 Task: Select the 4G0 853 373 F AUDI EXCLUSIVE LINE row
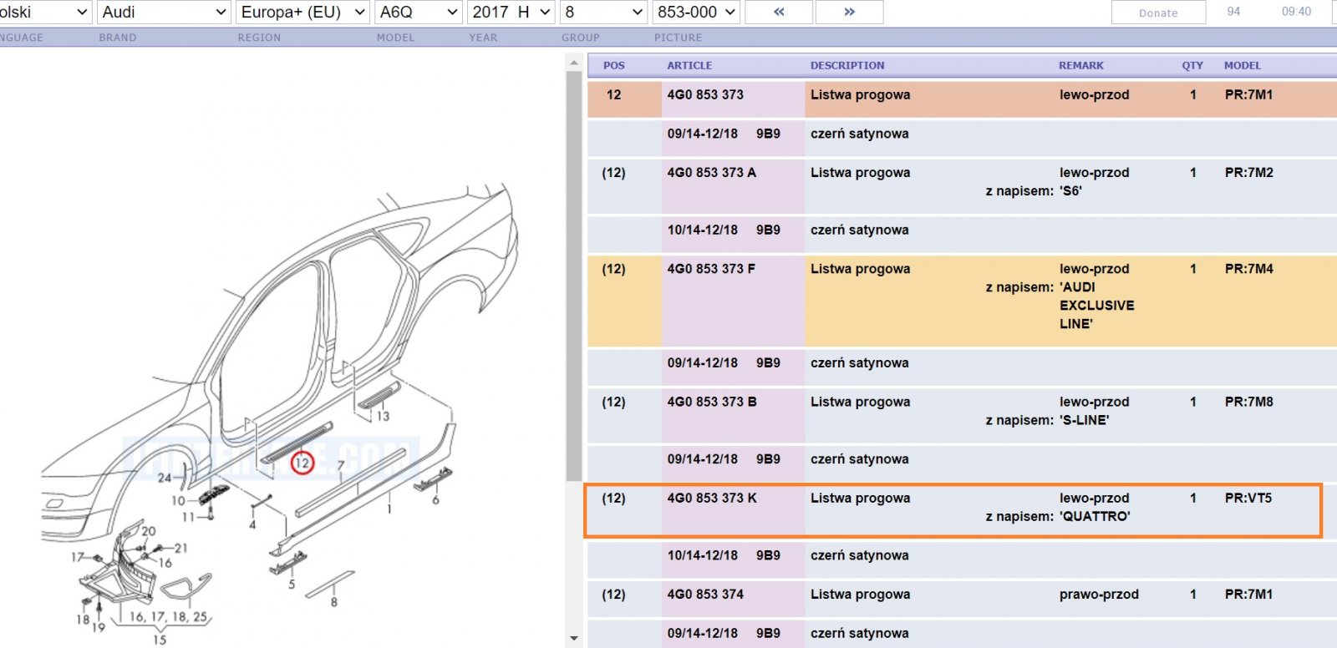point(962,301)
